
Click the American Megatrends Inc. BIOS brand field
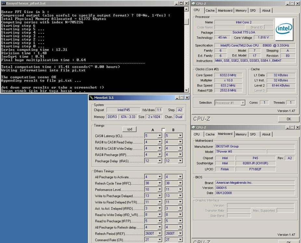tap(255, 183)
